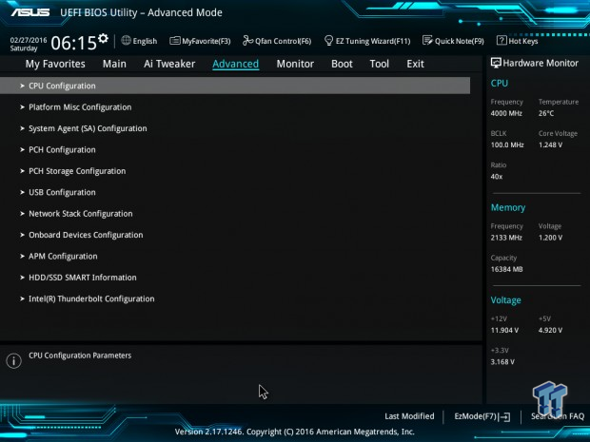
Task: Click +3.3V reading 3.168 V
Action: click(x=502, y=362)
